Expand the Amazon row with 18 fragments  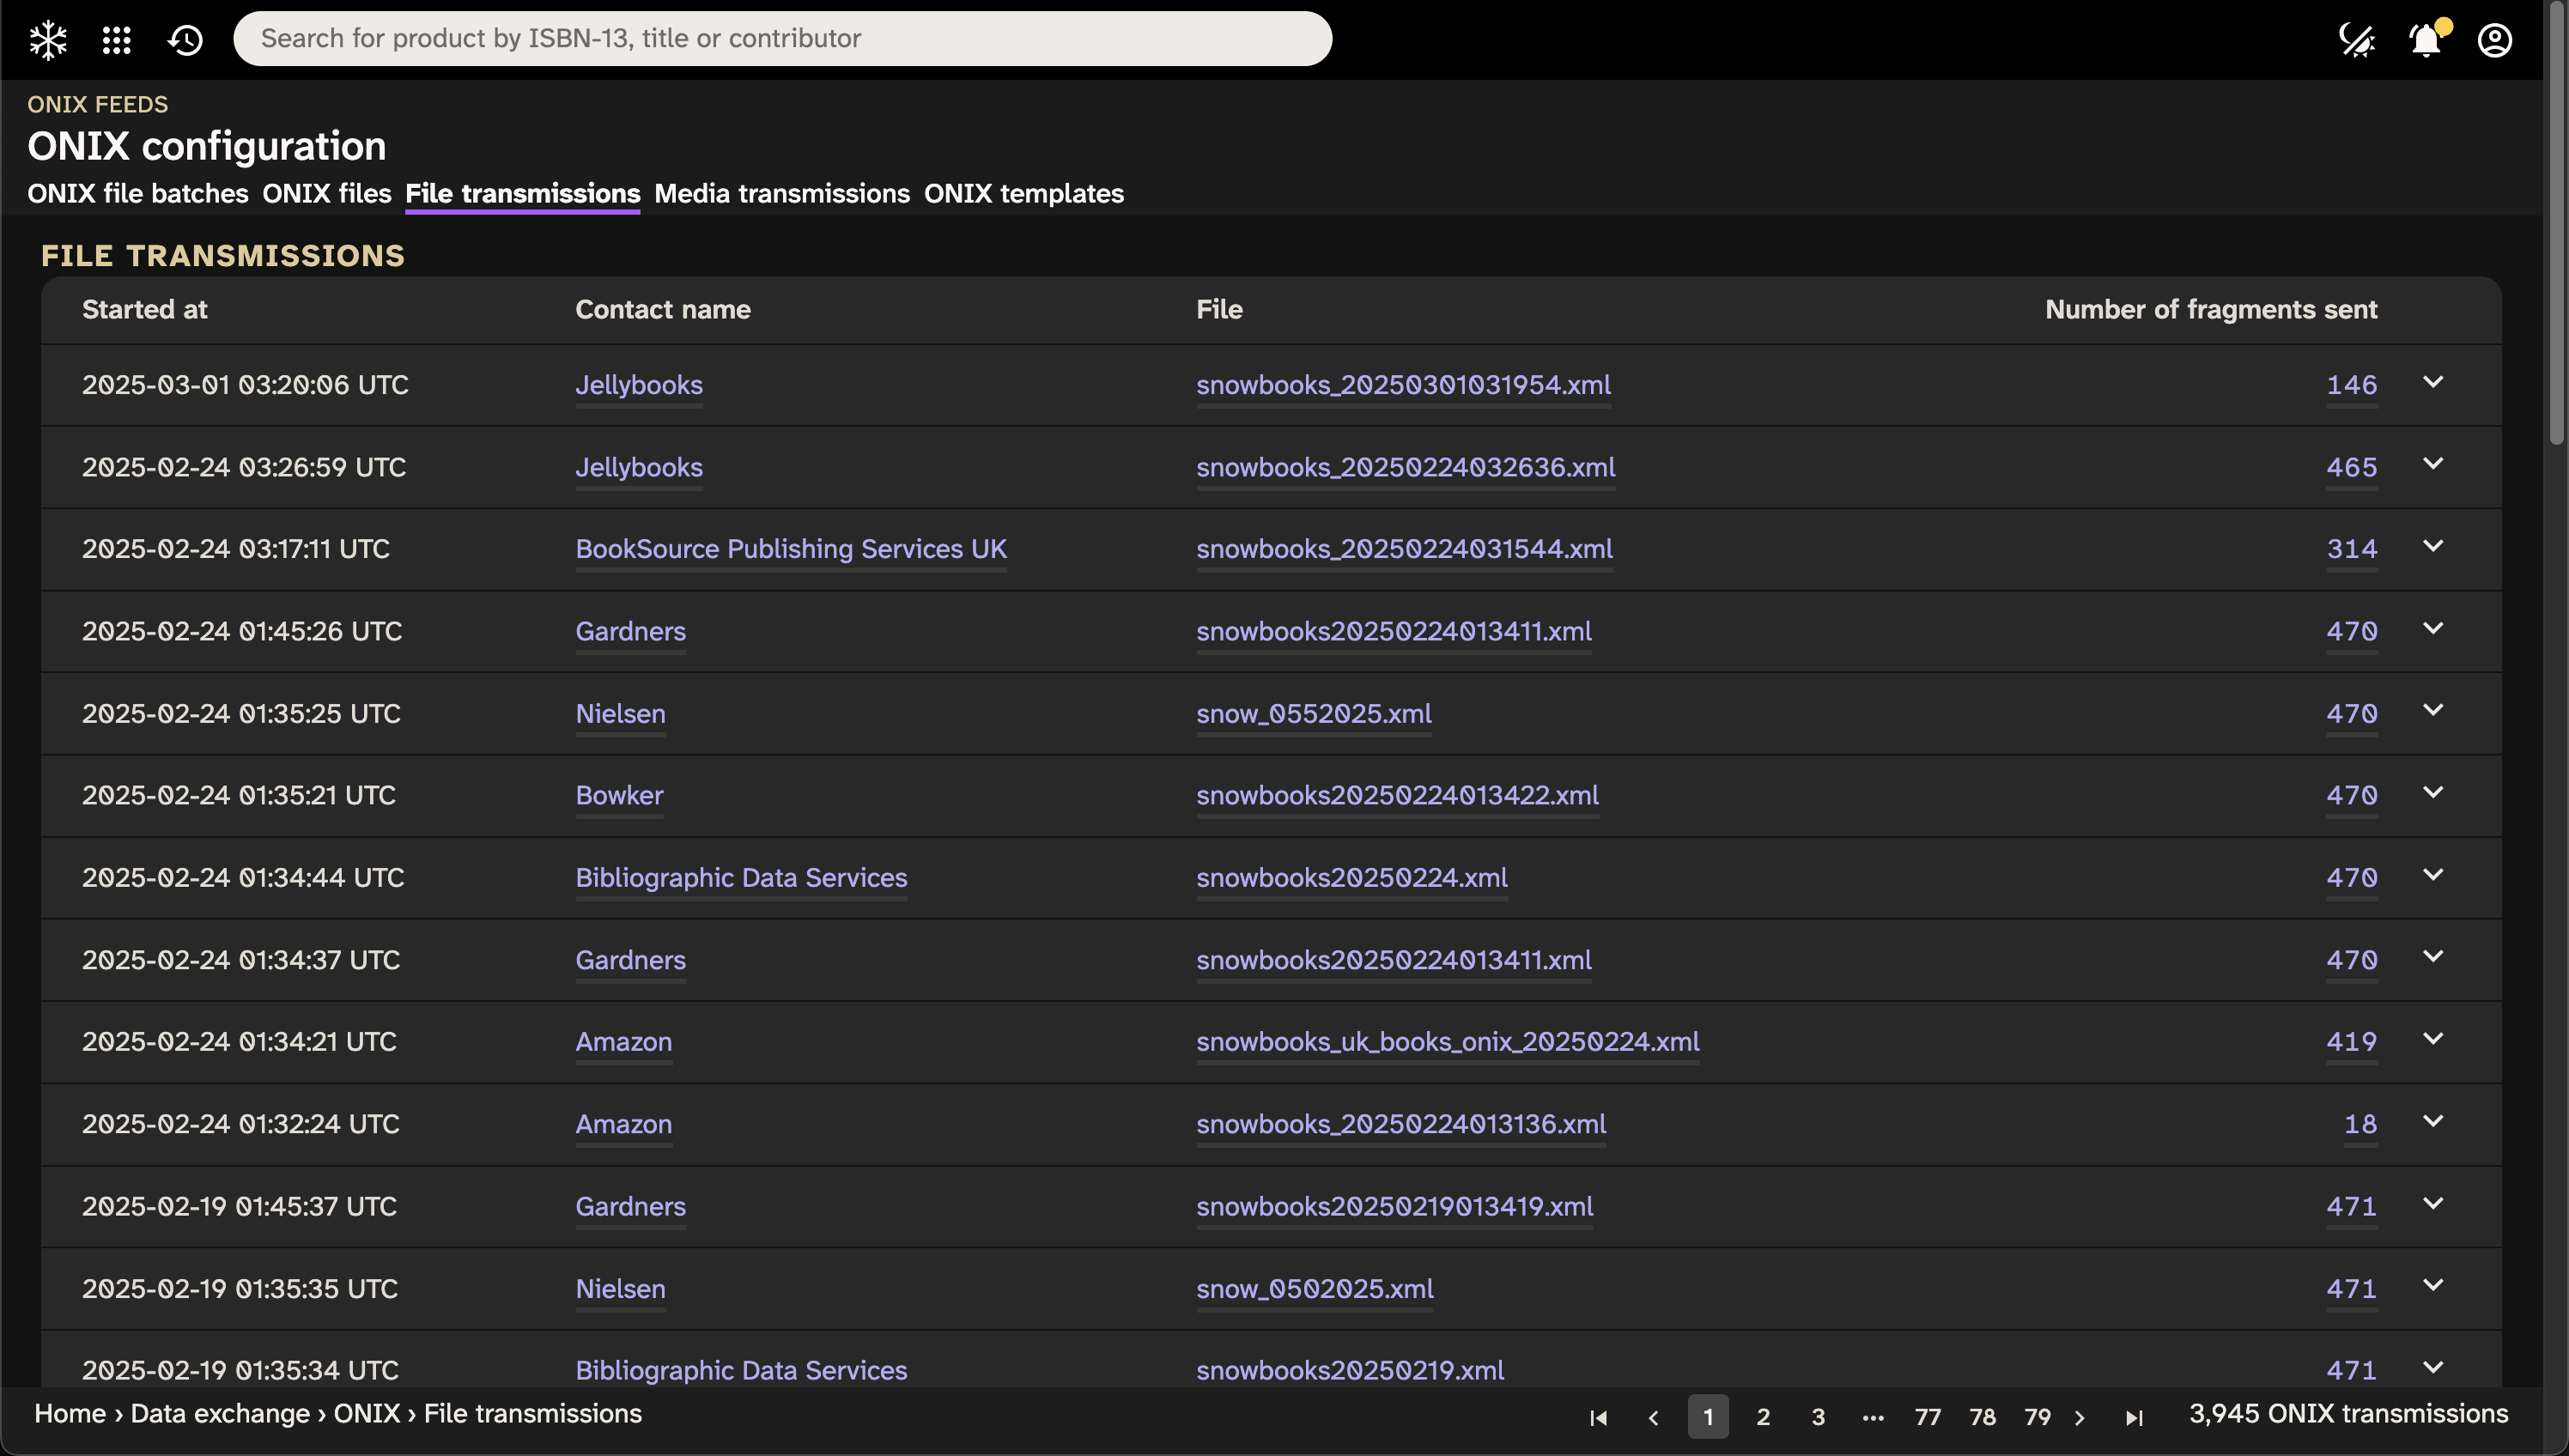(2433, 1122)
